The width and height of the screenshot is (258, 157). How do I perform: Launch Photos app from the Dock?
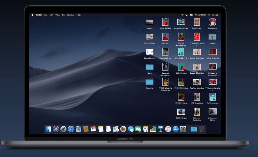(x=123, y=129)
